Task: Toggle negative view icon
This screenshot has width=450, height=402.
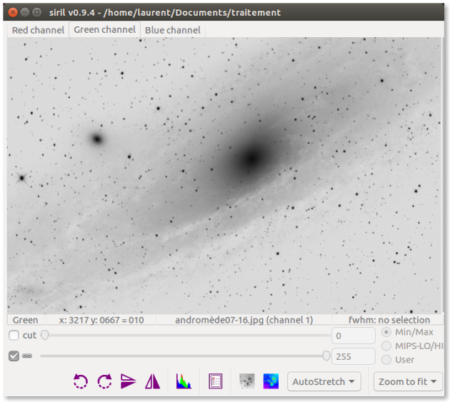Action: coord(247,381)
